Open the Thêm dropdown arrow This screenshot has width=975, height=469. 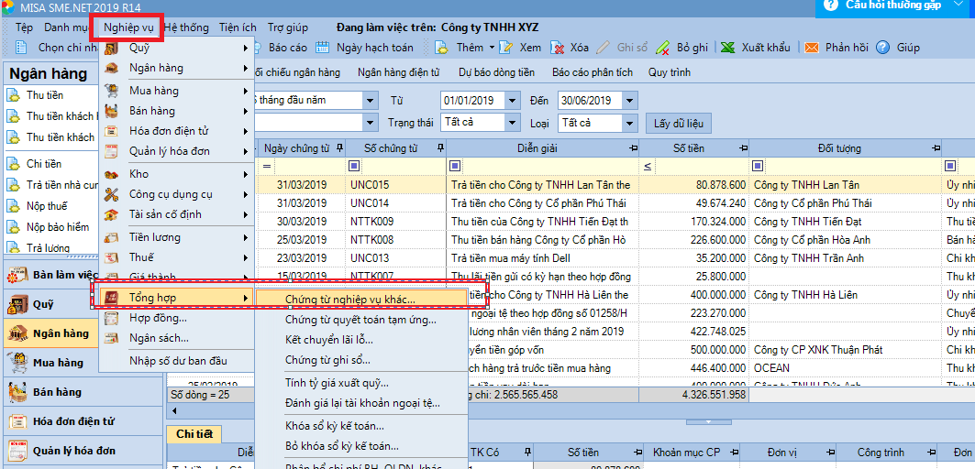click(x=492, y=48)
